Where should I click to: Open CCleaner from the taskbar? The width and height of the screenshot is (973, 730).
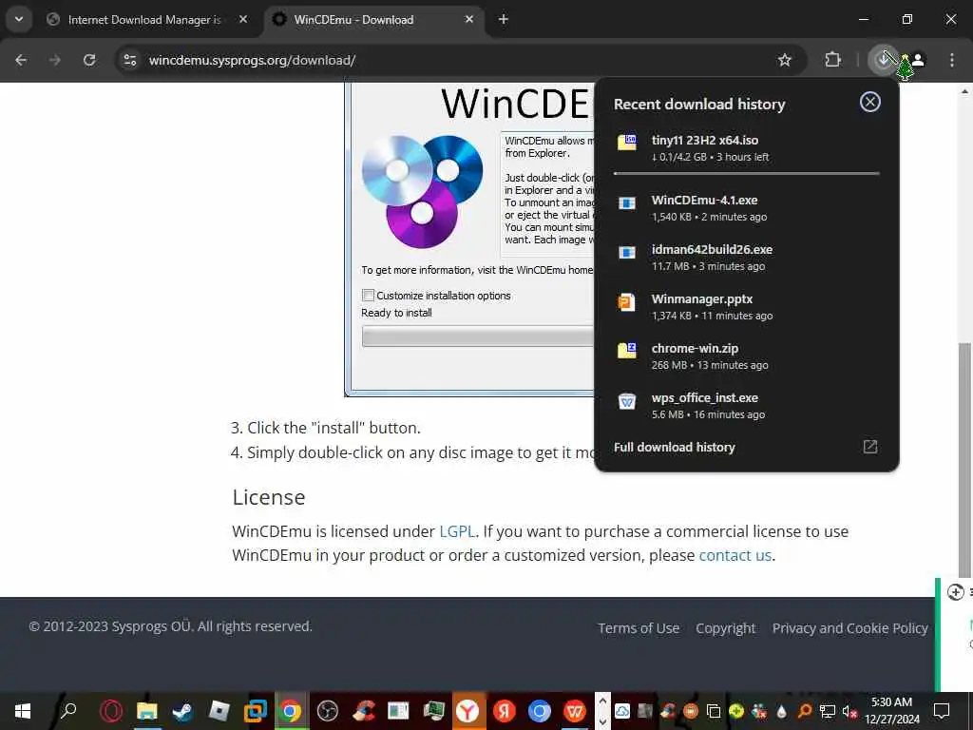coord(364,711)
